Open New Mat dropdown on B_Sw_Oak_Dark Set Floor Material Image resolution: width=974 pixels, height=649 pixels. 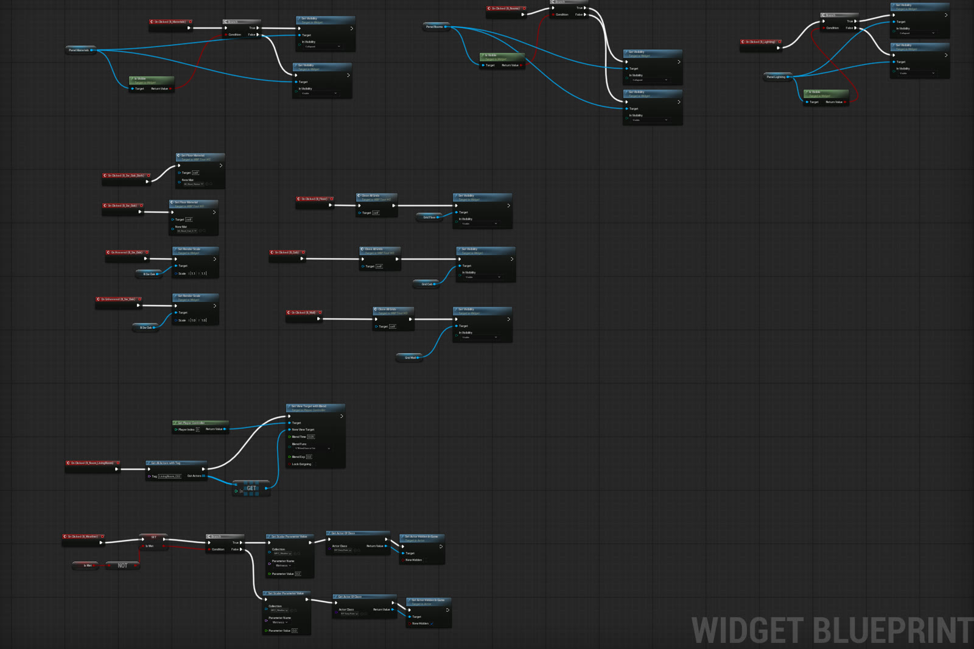tap(194, 184)
